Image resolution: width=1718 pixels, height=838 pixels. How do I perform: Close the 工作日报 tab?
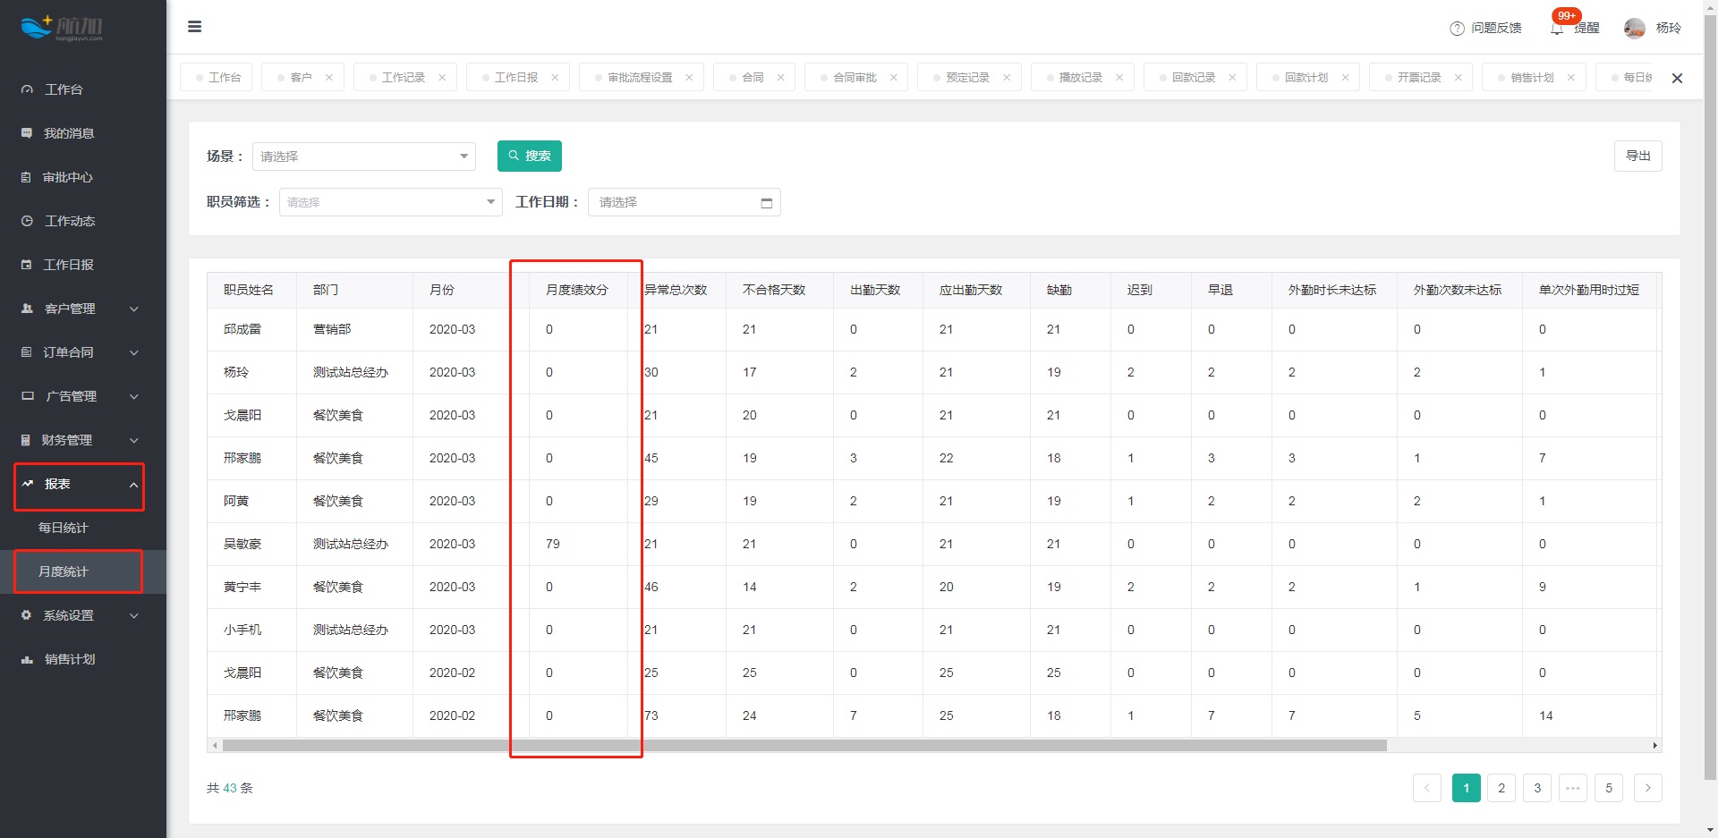(x=555, y=78)
